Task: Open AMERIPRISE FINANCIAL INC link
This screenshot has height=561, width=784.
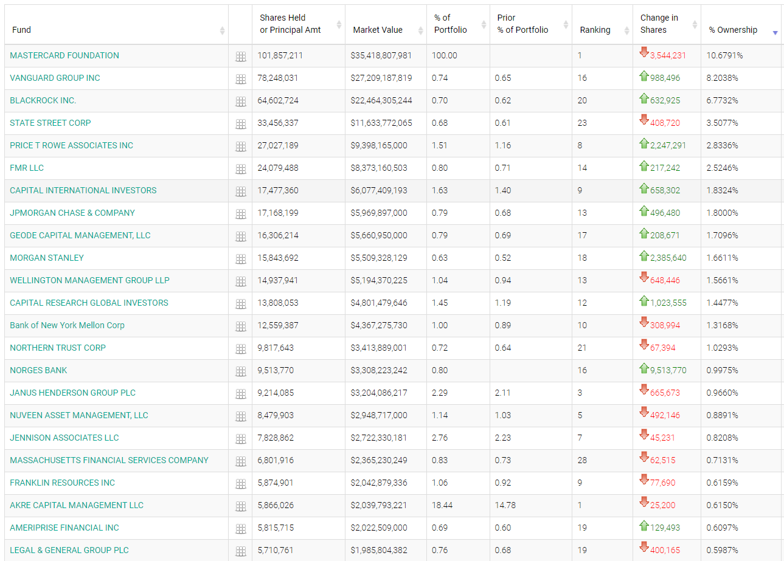Action: click(64, 528)
